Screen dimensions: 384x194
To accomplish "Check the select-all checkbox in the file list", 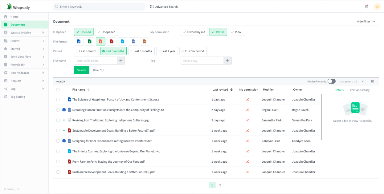I will (58, 89).
